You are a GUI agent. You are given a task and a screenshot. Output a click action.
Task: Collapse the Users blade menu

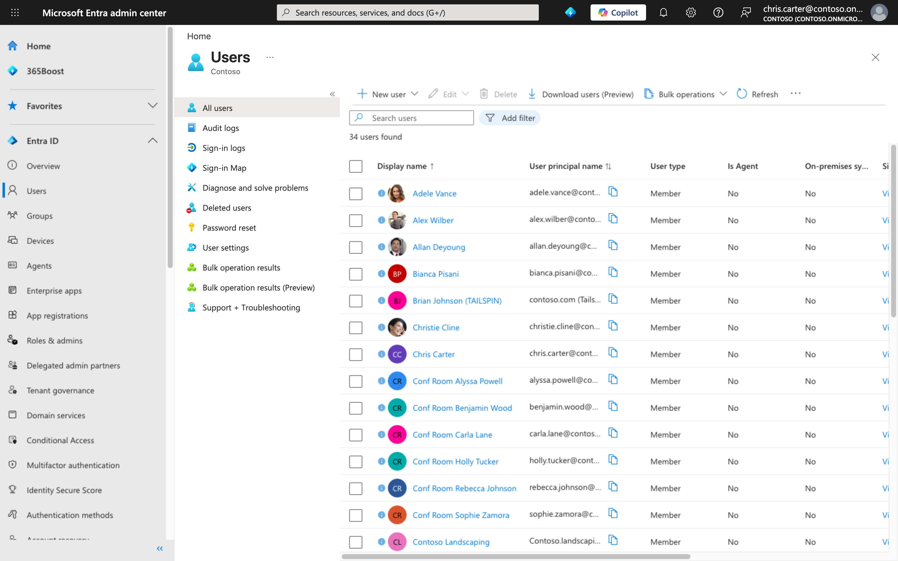click(332, 94)
